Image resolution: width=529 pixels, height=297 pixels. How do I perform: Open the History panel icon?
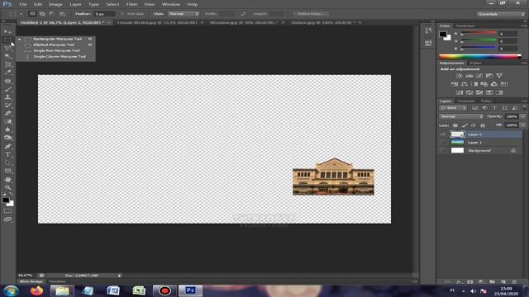coord(428,31)
